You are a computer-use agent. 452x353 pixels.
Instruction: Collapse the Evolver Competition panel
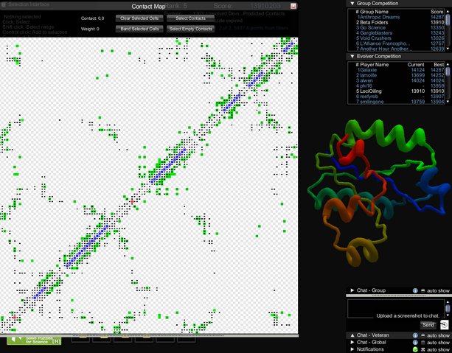tap(352, 56)
